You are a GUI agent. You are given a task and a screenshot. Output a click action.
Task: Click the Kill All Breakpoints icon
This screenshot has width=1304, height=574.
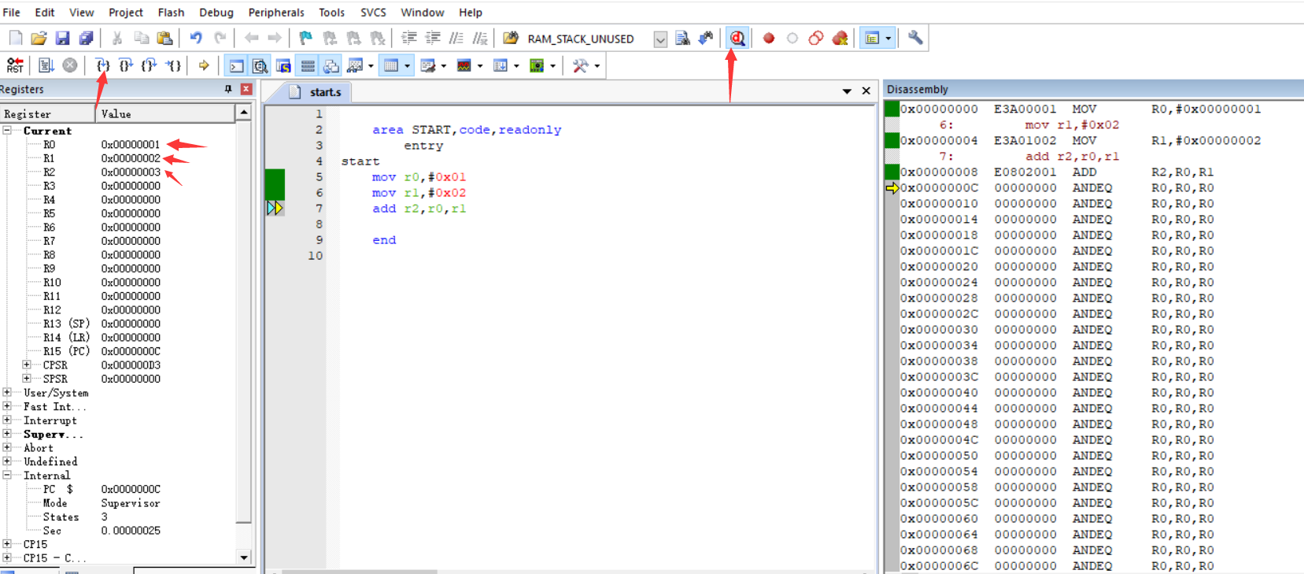(840, 38)
